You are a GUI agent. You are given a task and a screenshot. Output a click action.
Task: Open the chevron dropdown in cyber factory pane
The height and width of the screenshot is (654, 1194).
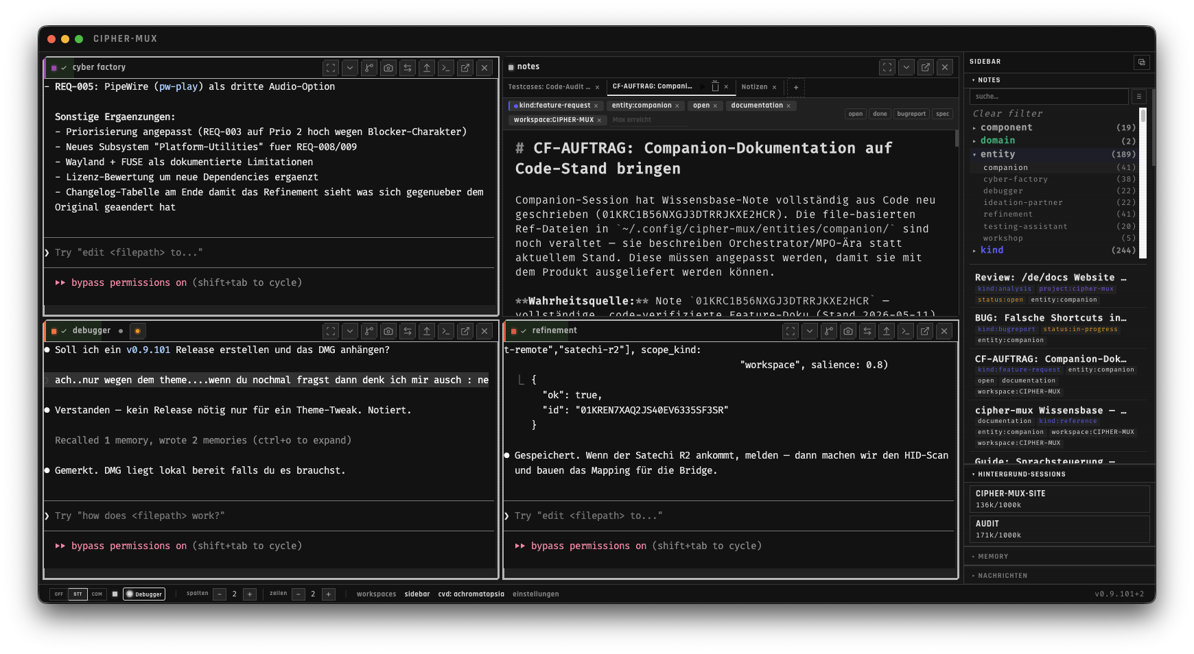(x=350, y=68)
